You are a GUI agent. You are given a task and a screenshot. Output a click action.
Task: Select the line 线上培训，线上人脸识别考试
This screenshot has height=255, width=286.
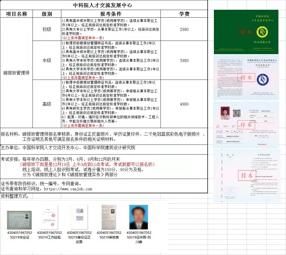pyautogui.click(x=83, y=169)
